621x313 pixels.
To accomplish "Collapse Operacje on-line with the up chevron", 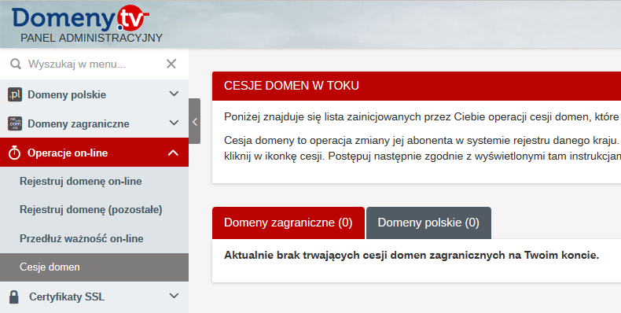I will 174,153.
